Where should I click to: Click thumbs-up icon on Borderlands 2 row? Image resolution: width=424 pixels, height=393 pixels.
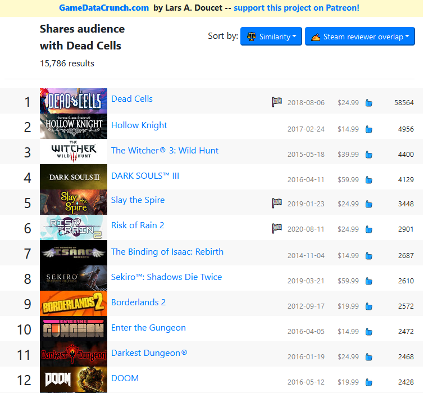click(369, 306)
